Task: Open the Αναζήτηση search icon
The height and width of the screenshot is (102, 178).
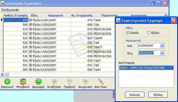Action: [54, 82]
